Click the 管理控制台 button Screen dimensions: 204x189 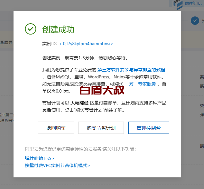tap(149, 128)
